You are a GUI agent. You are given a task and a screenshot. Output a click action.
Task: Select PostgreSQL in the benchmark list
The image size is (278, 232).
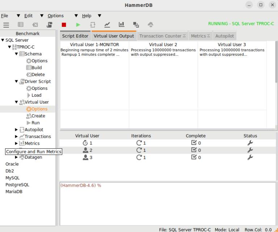[17, 185]
